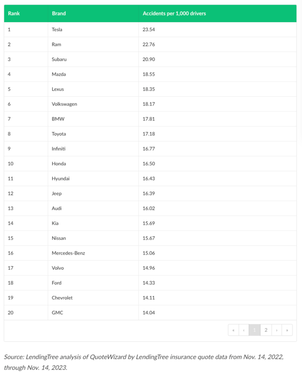Select the BMW row
This screenshot has height=375, width=302.
(x=58, y=119)
